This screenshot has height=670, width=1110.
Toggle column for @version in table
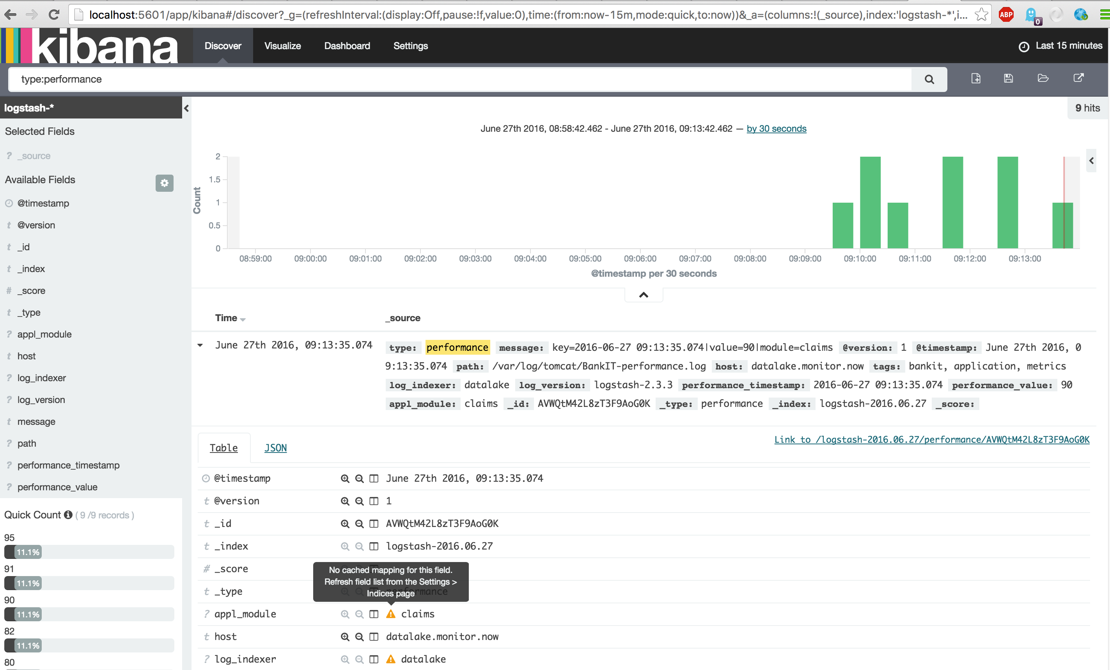coord(374,501)
